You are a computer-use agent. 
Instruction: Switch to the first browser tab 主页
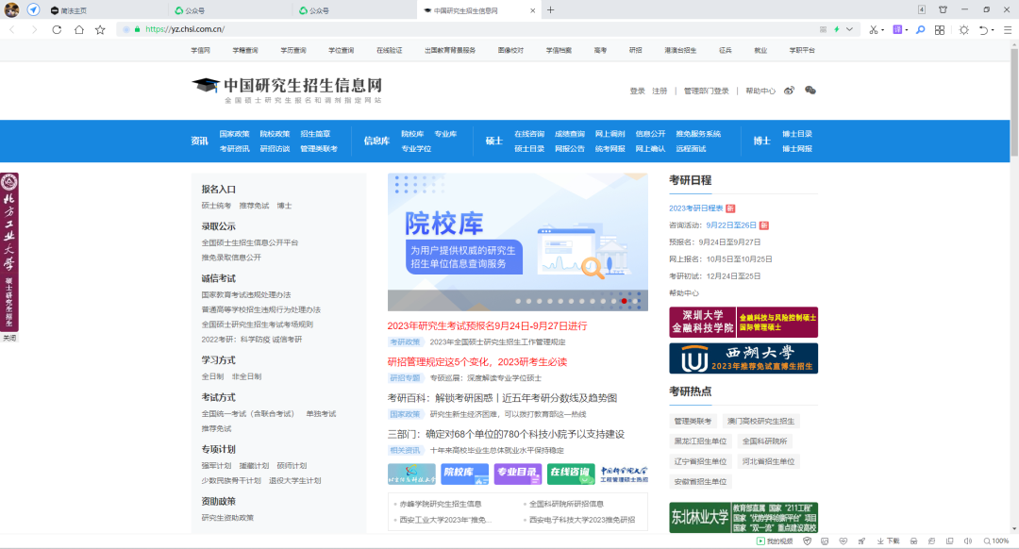pyautogui.click(x=106, y=10)
